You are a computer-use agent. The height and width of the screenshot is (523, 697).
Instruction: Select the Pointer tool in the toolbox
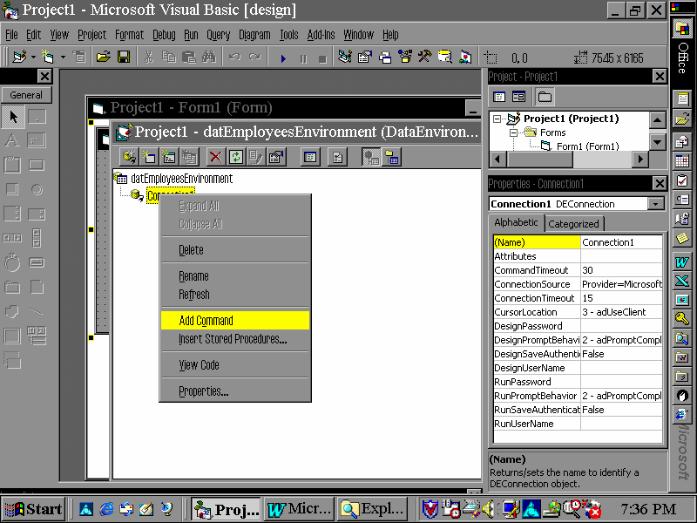(x=13, y=117)
